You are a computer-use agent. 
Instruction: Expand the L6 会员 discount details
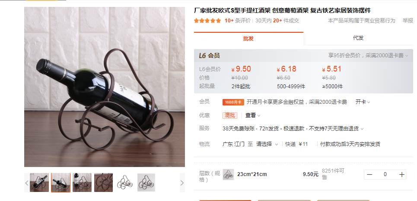368,56
